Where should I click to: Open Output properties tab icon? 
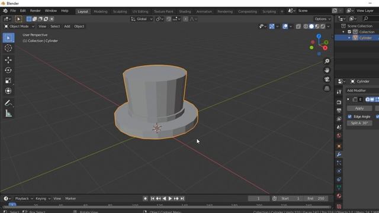pos(339,111)
